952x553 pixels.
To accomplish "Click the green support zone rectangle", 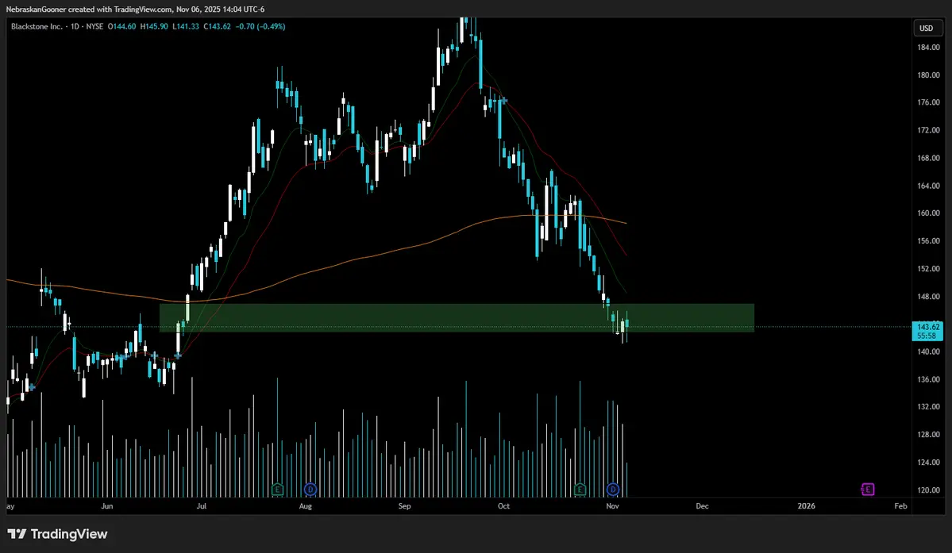I will pos(457,317).
